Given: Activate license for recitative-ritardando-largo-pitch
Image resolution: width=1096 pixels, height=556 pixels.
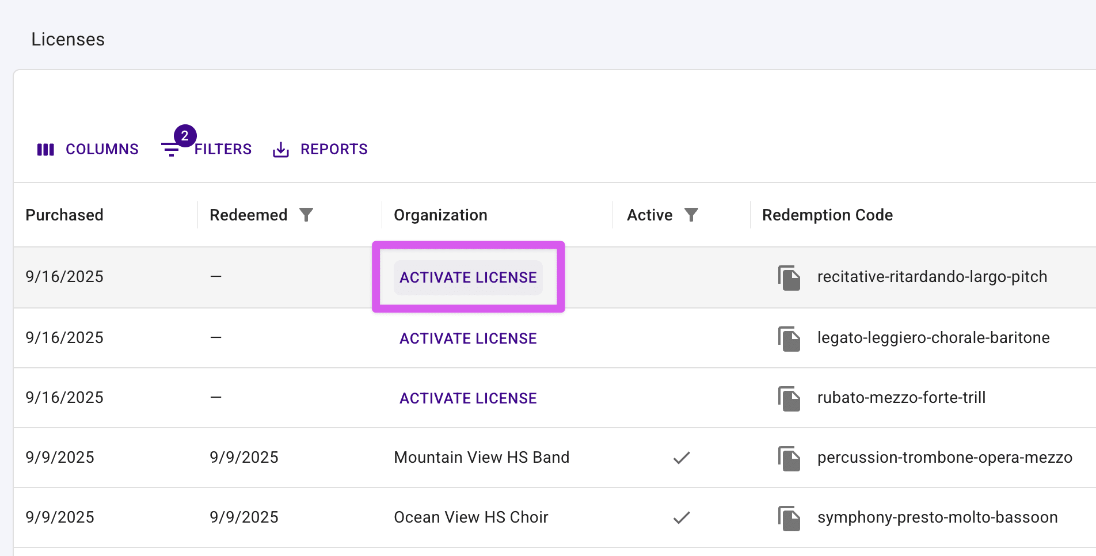Looking at the screenshot, I should pyautogui.click(x=468, y=277).
